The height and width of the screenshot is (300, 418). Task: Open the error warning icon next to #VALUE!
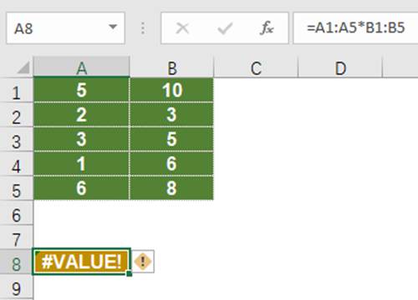143,262
